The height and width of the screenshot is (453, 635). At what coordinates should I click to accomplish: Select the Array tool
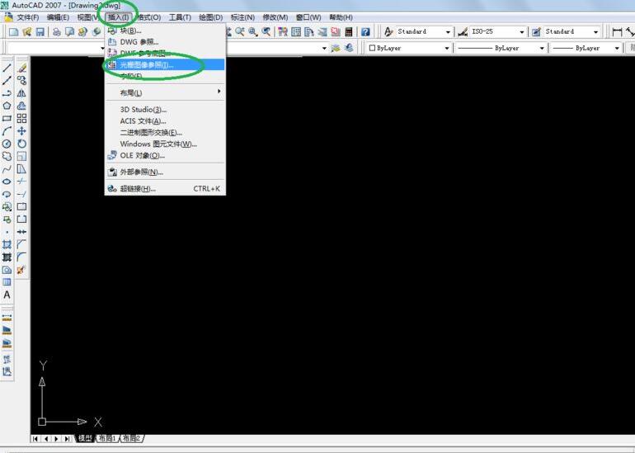coord(22,118)
